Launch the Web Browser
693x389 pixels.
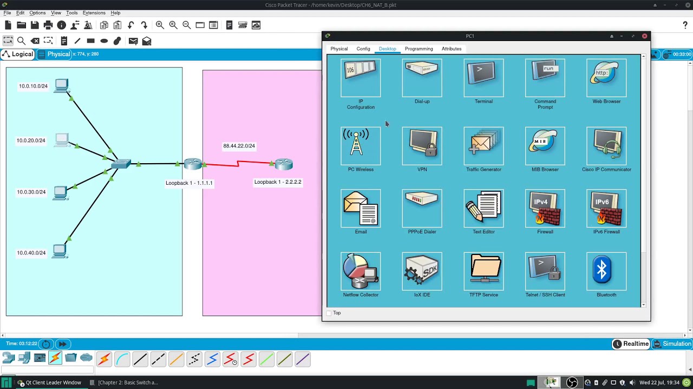point(606,78)
